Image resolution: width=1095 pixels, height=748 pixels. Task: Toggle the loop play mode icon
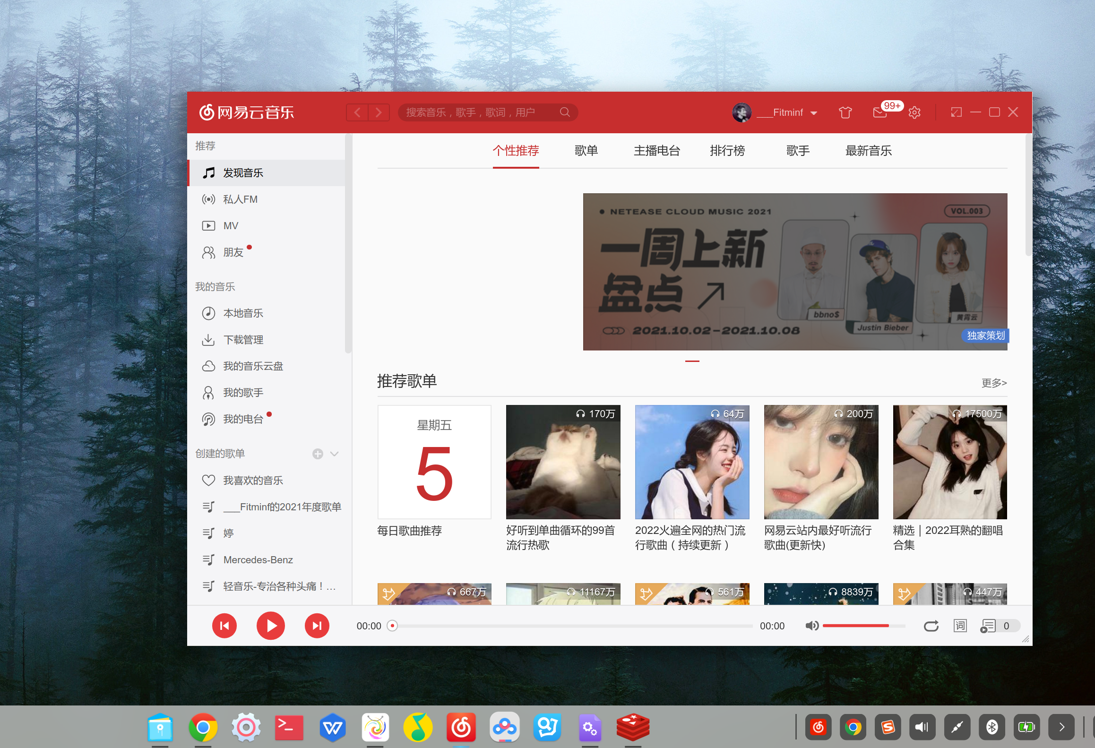point(931,626)
